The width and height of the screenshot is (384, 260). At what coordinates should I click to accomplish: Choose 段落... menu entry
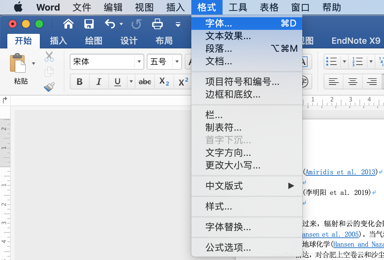246,48
